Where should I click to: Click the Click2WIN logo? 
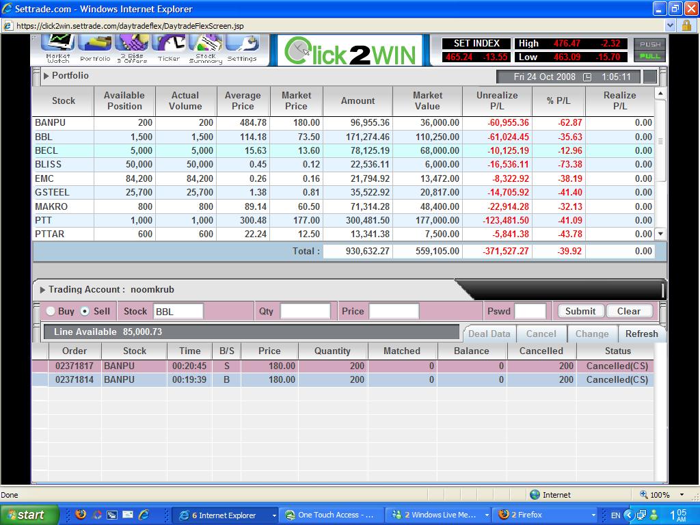350,51
